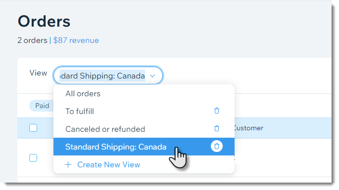Viewport: 339px width, 190px height.
Task: Remove Standard Shipping: Canada view via trash icon
Action: [217, 146]
